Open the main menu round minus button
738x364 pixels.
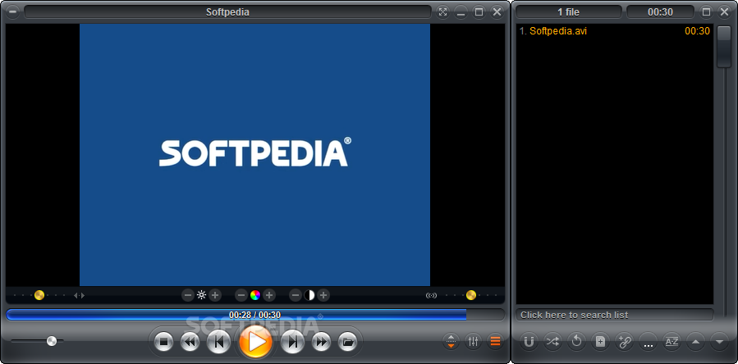click(x=12, y=12)
